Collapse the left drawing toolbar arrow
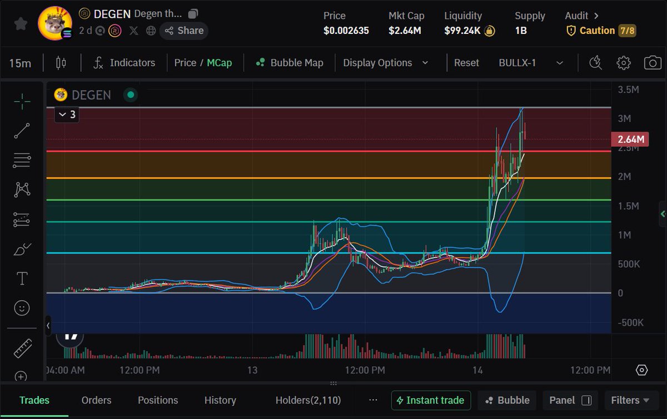Screen dimensions: 667x419 (x=48, y=326)
